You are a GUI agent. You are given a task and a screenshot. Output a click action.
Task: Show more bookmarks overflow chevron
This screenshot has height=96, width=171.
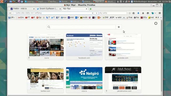(x=161, y=18)
